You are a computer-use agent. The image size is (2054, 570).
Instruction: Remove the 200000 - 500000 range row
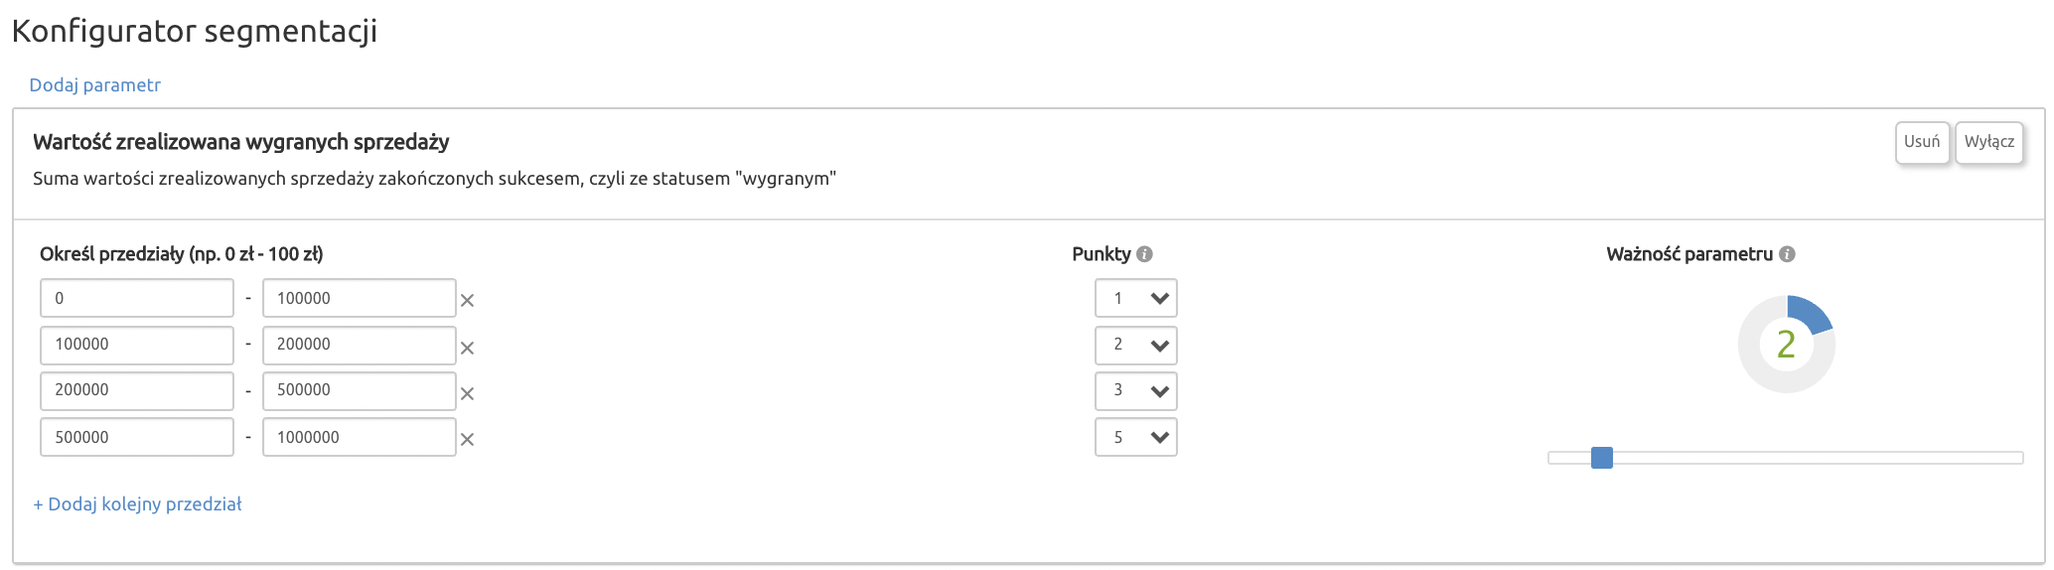click(467, 393)
